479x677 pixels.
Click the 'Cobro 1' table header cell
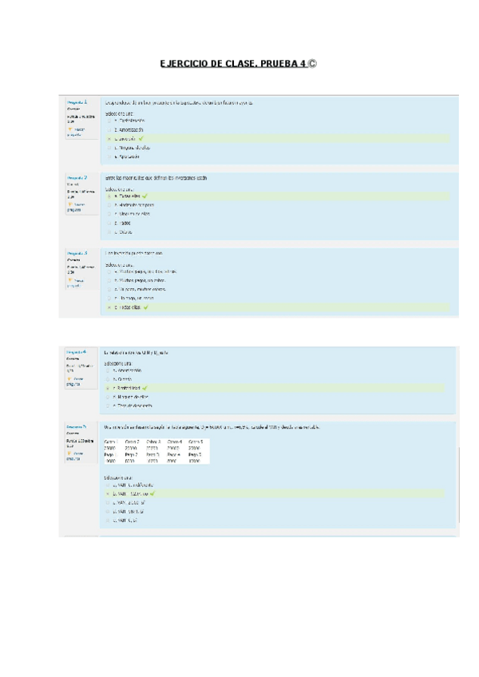click(x=111, y=441)
